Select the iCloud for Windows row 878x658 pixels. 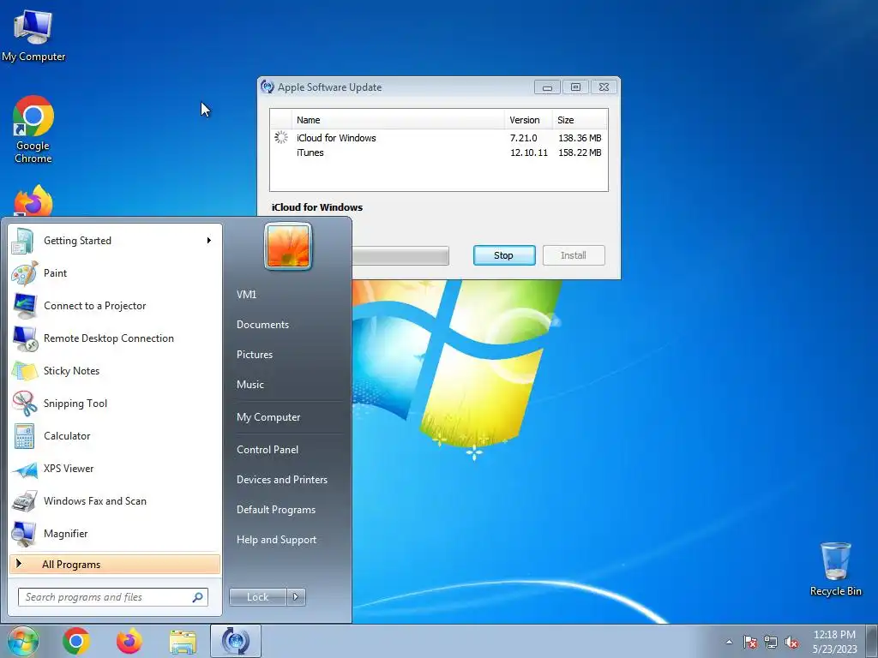coord(438,138)
